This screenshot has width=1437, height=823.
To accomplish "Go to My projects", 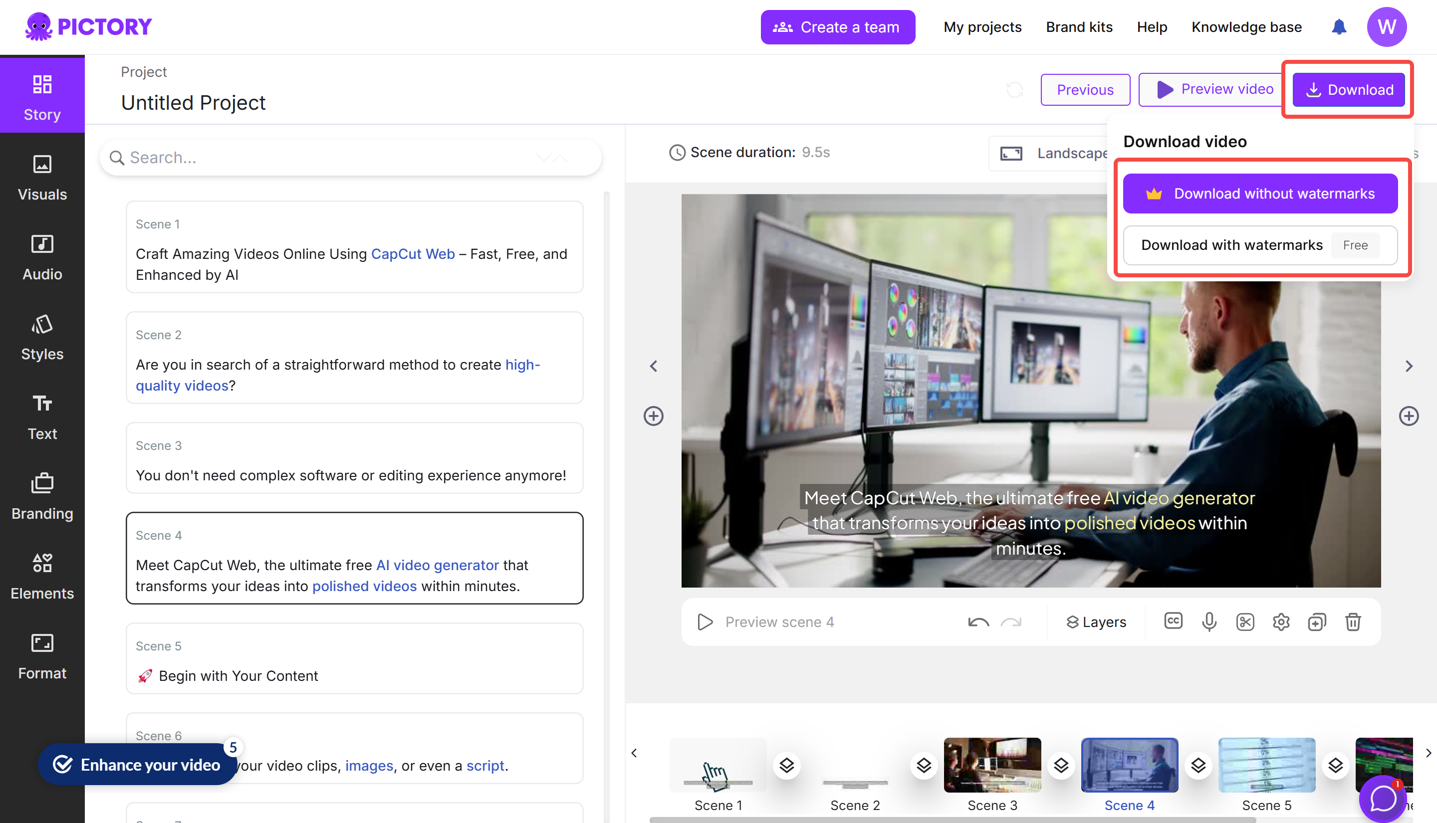I will [982, 26].
